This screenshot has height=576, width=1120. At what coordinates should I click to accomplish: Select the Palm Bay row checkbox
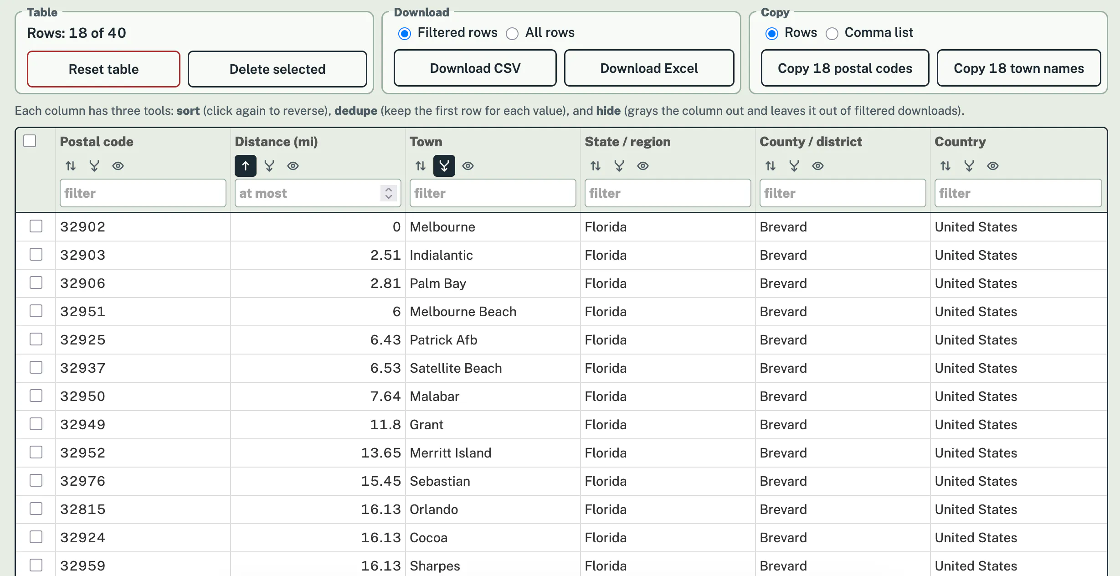pos(36,283)
